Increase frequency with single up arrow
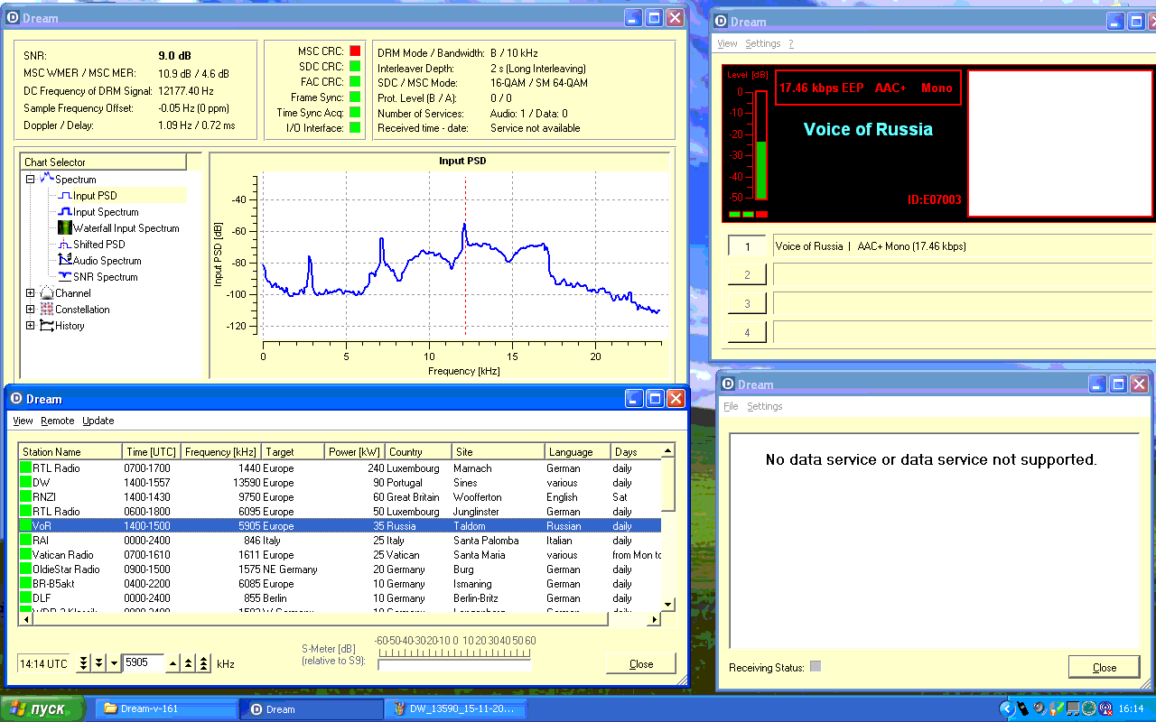 pos(174,663)
